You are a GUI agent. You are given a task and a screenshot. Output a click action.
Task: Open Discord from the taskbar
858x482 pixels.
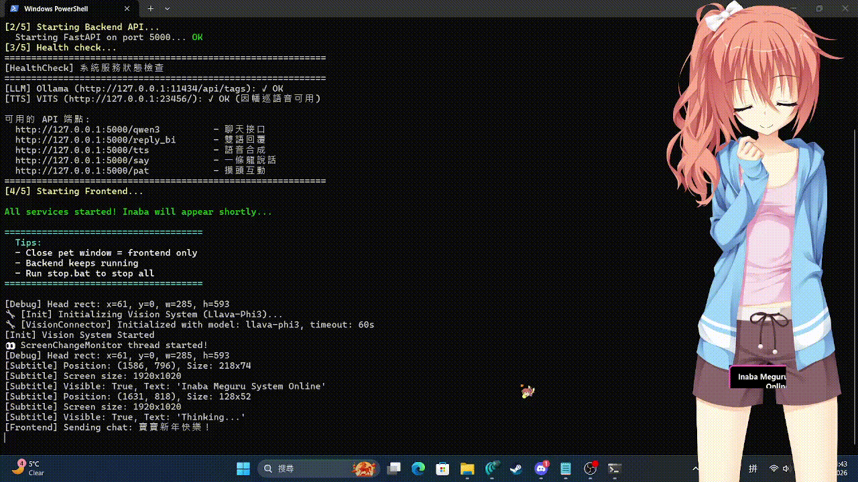pyautogui.click(x=541, y=469)
